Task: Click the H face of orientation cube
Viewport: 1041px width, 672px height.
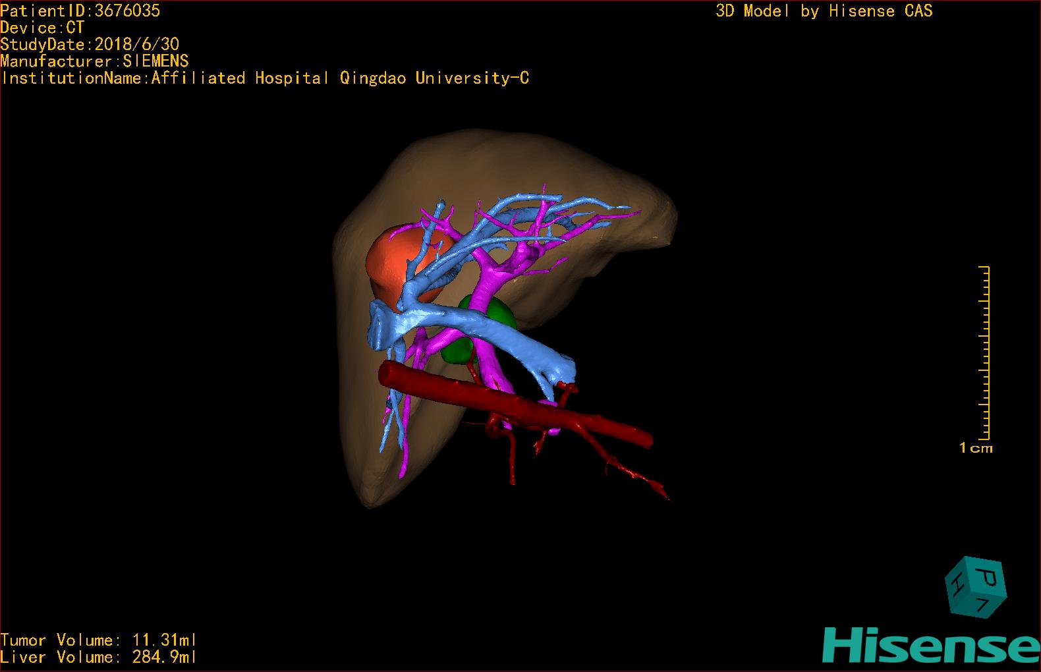Action: (x=956, y=584)
